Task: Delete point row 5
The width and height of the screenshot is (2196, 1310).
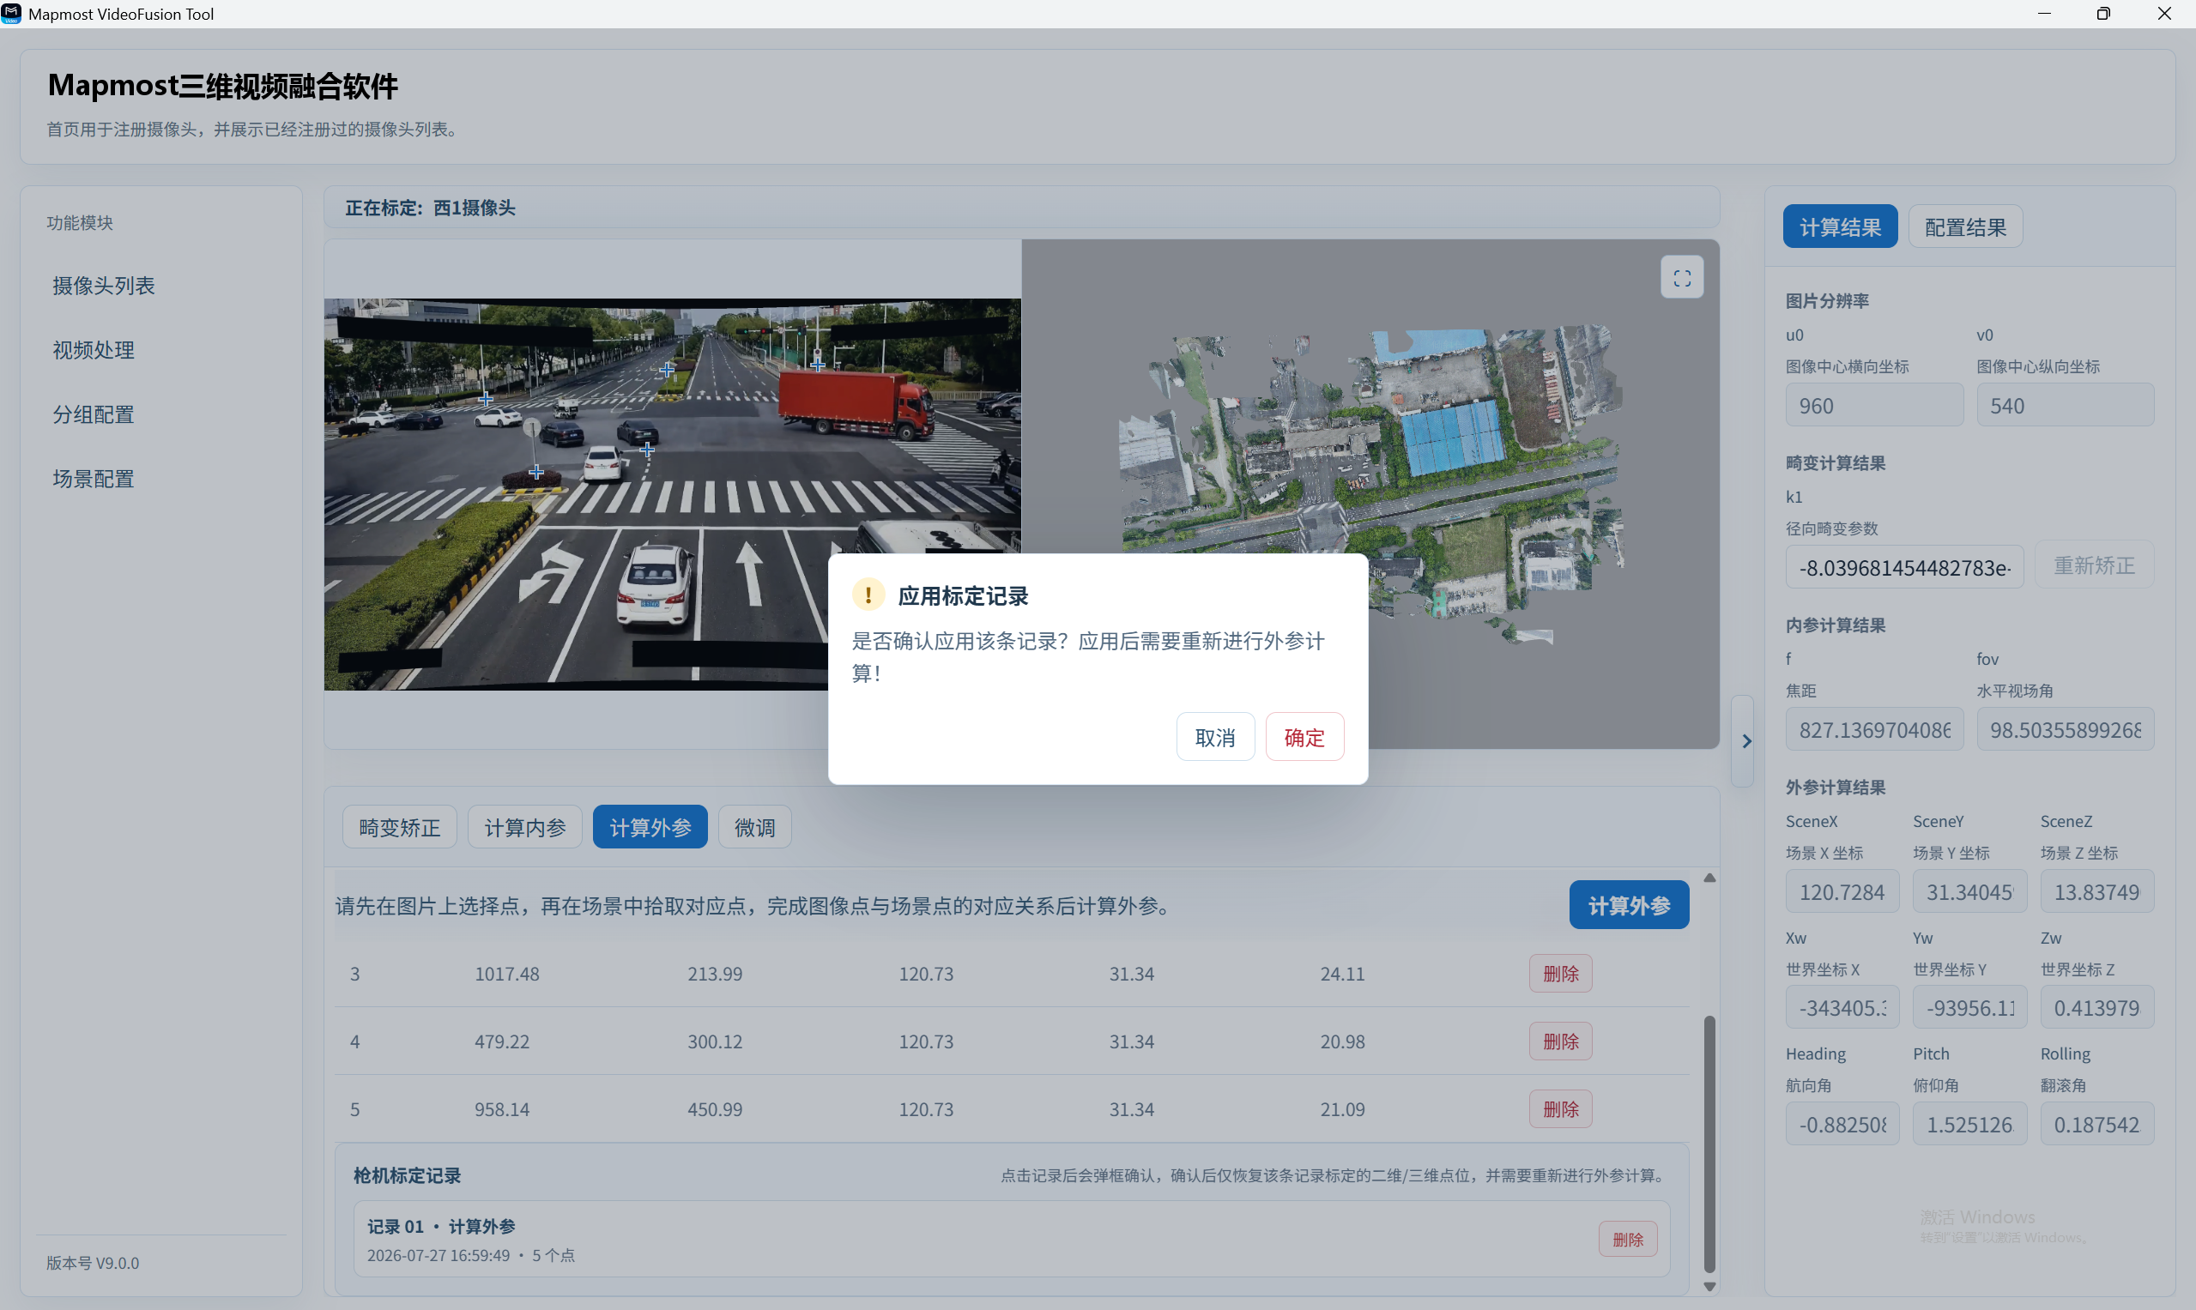Action: coord(1560,1109)
